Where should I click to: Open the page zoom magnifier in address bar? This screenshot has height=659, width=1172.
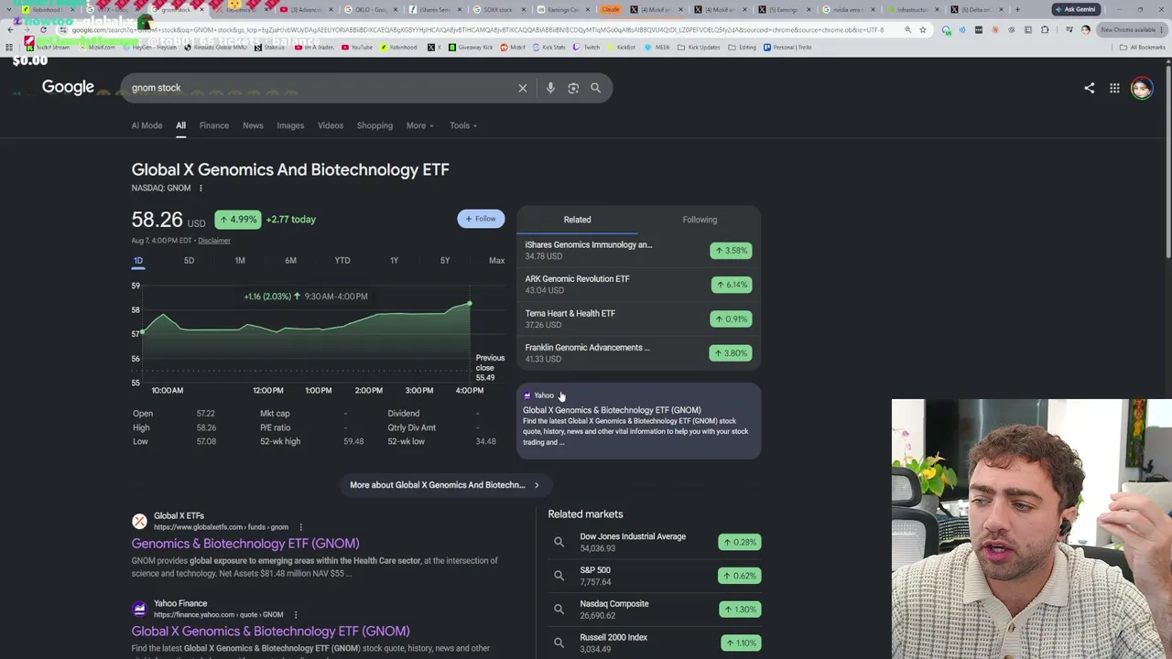907,30
